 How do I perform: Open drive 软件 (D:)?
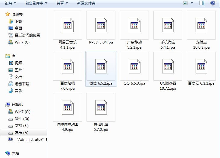click(22, 119)
